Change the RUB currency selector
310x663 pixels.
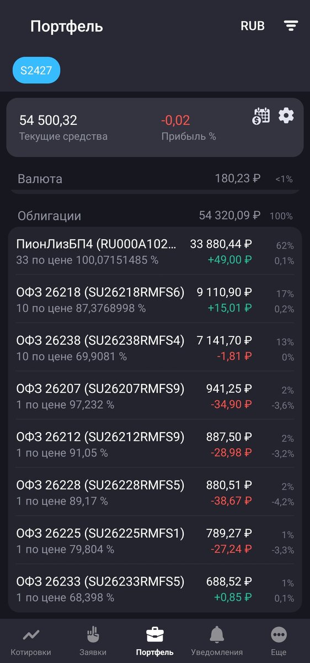[x=253, y=26]
